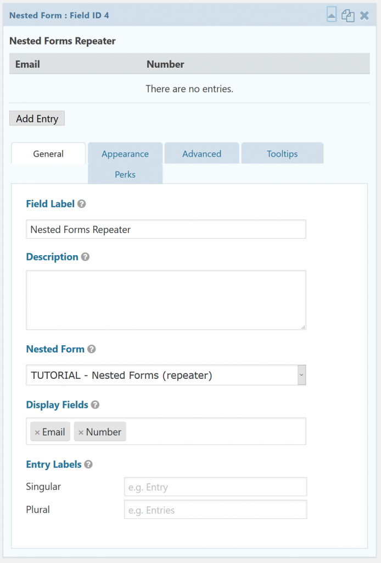This screenshot has width=381, height=563.
Task: Remove the Number display field tag
Action: pyautogui.click(x=81, y=433)
